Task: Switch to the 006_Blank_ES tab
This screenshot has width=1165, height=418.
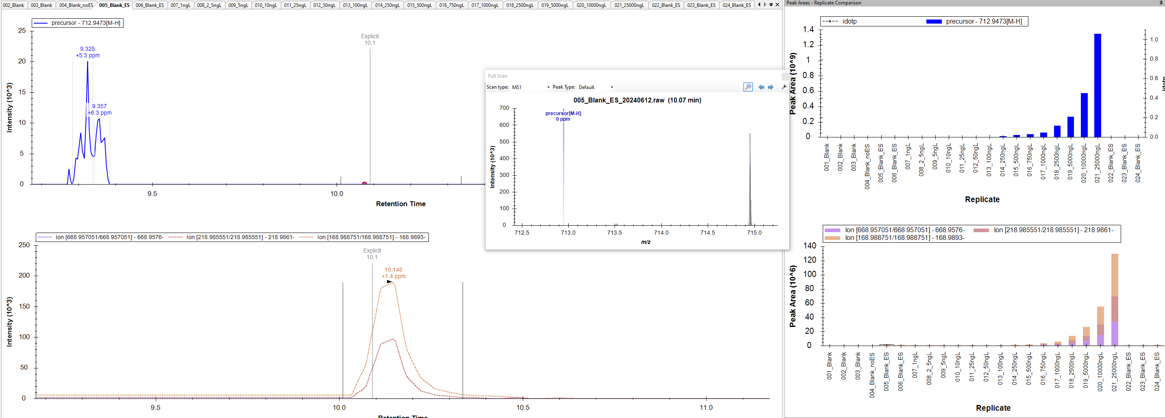Action: click(x=150, y=5)
